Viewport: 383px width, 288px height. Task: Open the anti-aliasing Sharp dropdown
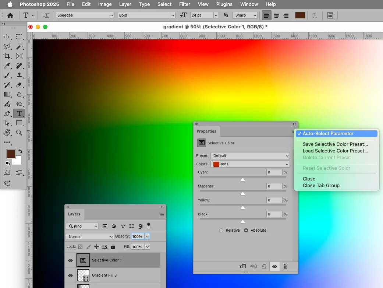click(245, 15)
